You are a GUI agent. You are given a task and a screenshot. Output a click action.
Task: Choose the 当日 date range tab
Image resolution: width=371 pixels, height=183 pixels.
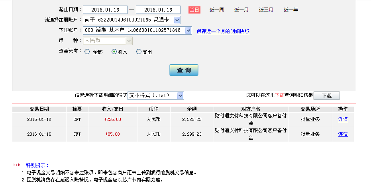(x=194, y=10)
